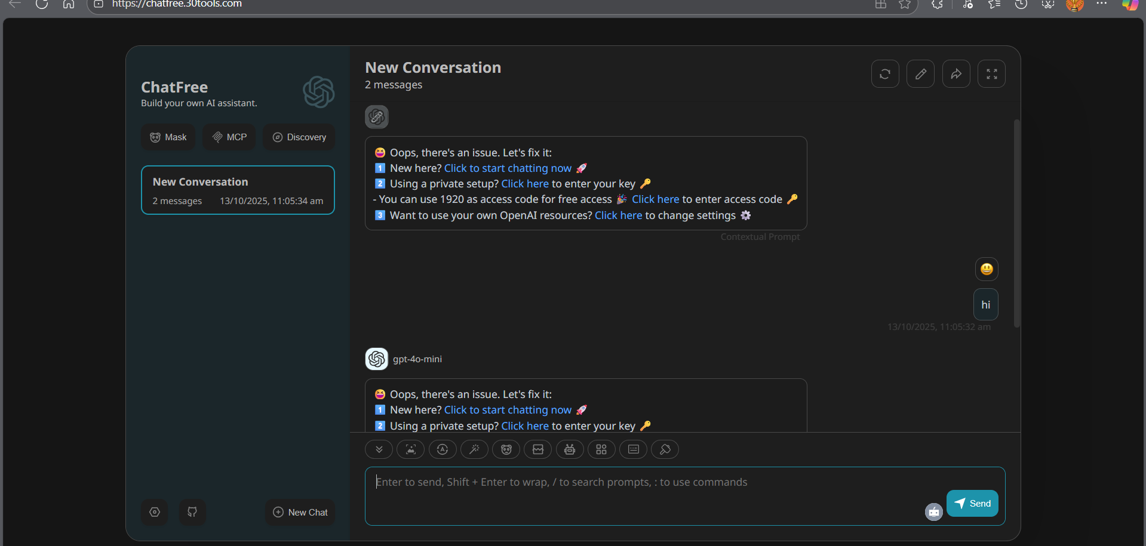Open prompts with the magic wand icon
Viewport: 1146px width, 546px height.
[474, 449]
